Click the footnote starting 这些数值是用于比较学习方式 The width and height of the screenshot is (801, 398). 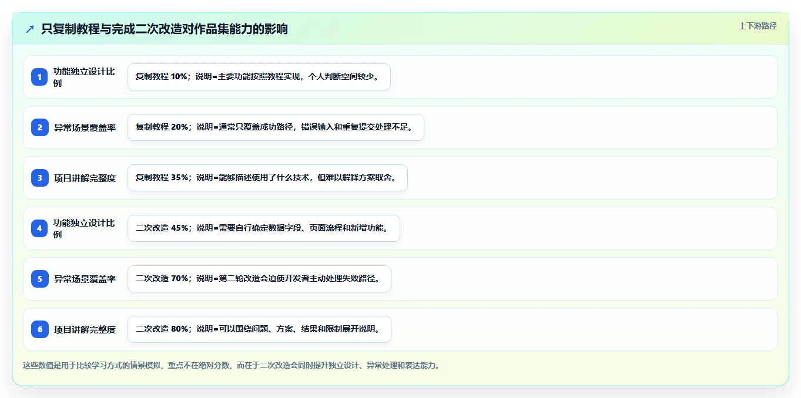(x=231, y=365)
